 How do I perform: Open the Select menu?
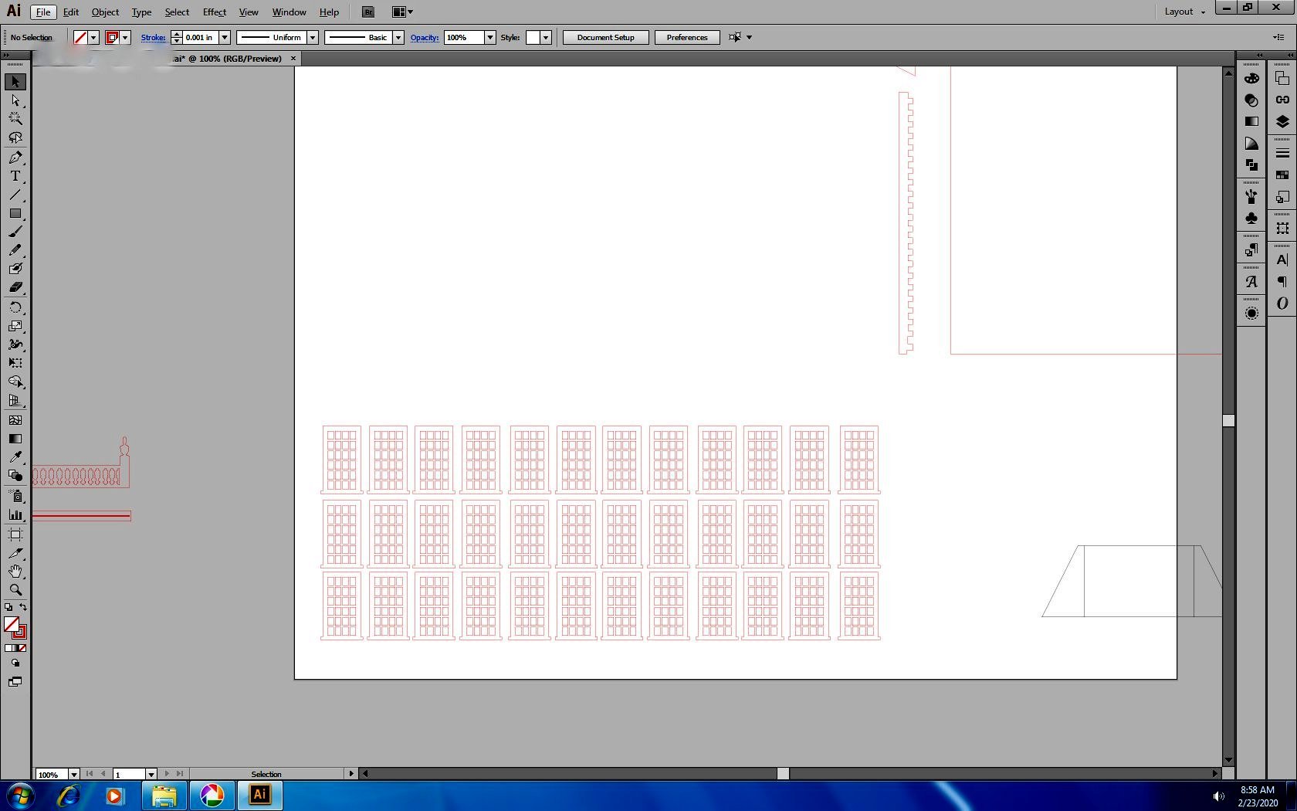click(x=177, y=12)
